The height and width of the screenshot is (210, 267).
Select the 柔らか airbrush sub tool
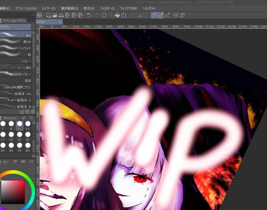point(16,42)
